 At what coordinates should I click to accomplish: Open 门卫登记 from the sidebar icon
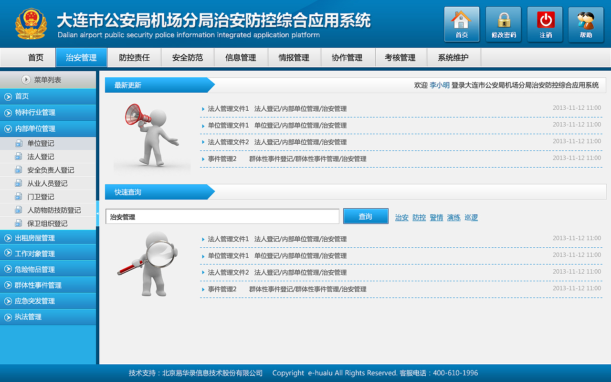[18, 196]
